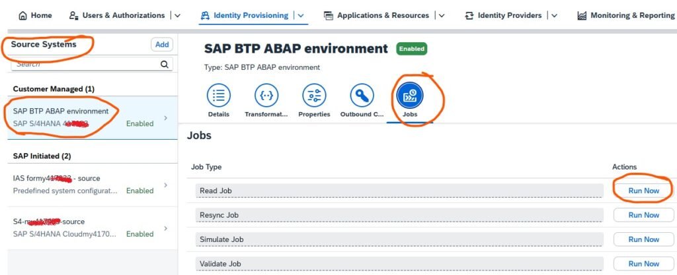Run the Simulate Job now
The width and height of the screenshot is (677, 275).
(643, 239)
